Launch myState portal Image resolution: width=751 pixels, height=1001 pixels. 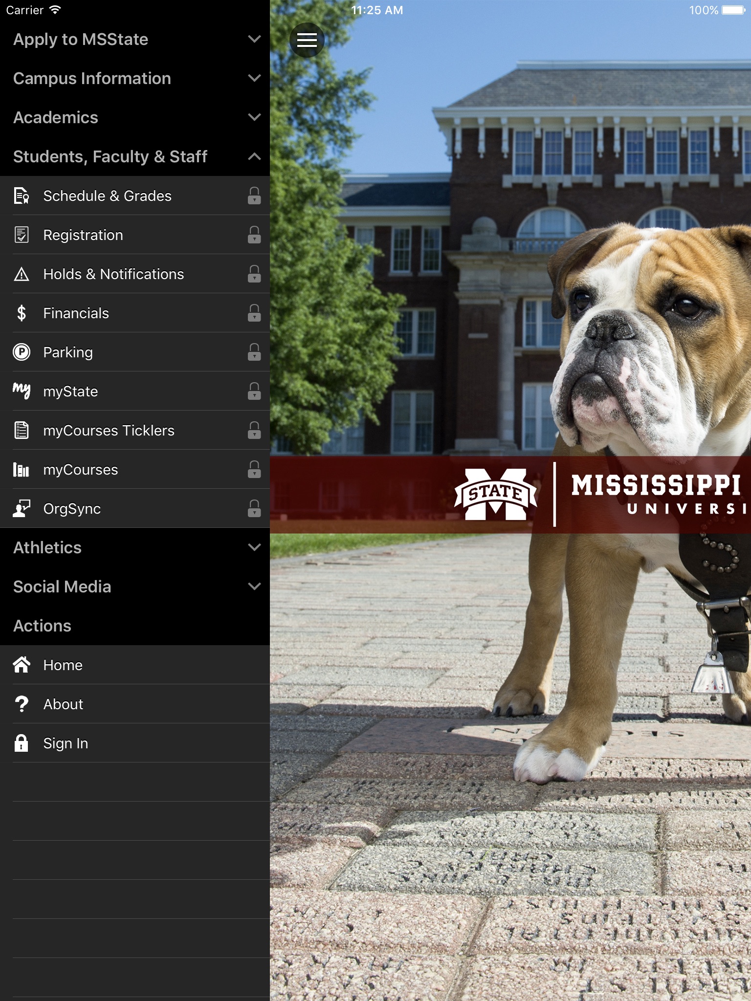point(135,391)
